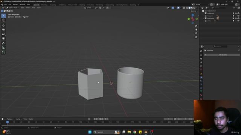Toggle visibility eye of Polycount row
Viewport: 241px width, 135px height.
[236, 18]
